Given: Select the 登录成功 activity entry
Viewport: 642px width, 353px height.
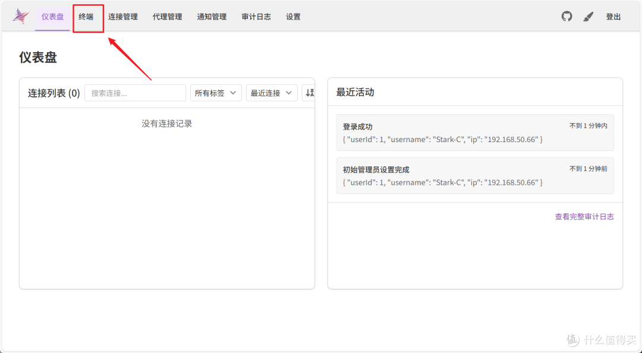Looking at the screenshot, I should (475, 133).
